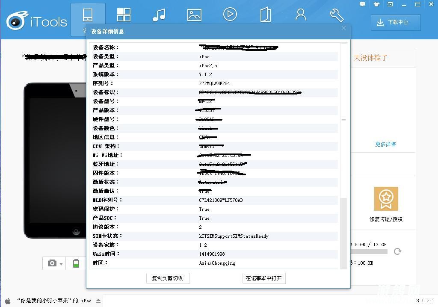
Task: Click the 修复闪退/授权 badge icon
Action: pyautogui.click(x=386, y=199)
